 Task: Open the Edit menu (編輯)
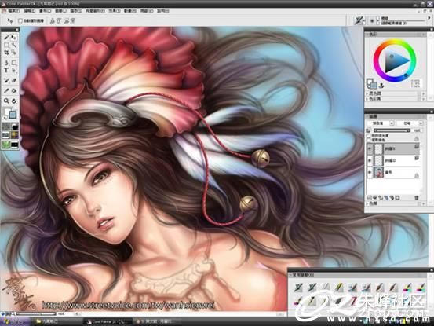point(29,11)
